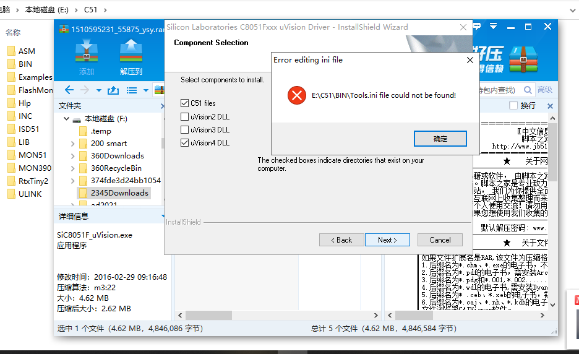579x354 pixels.
Task: Open the RtxTiny2 folder in Explorer
Action: [x=33, y=181]
